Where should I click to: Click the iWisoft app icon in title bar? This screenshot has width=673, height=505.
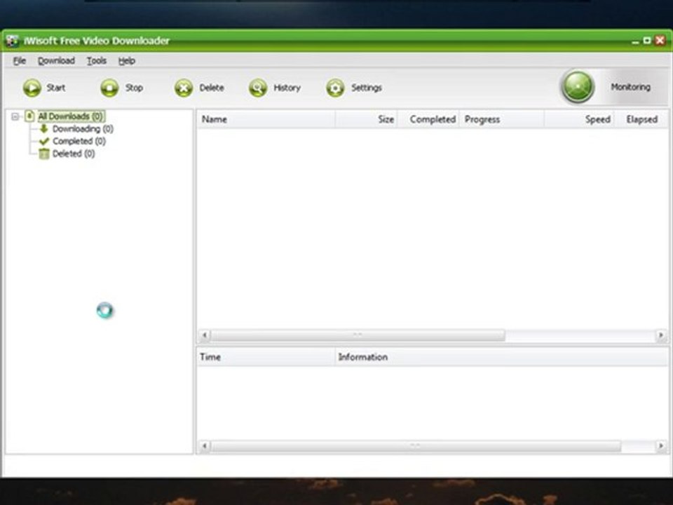click(12, 41)
